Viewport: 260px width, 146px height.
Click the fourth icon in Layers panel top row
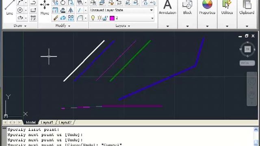119,2
